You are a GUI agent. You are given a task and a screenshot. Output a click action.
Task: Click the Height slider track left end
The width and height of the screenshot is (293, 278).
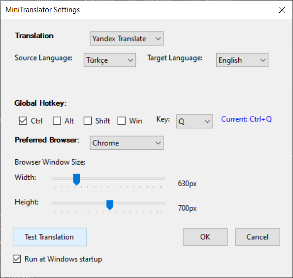(54, 203)
